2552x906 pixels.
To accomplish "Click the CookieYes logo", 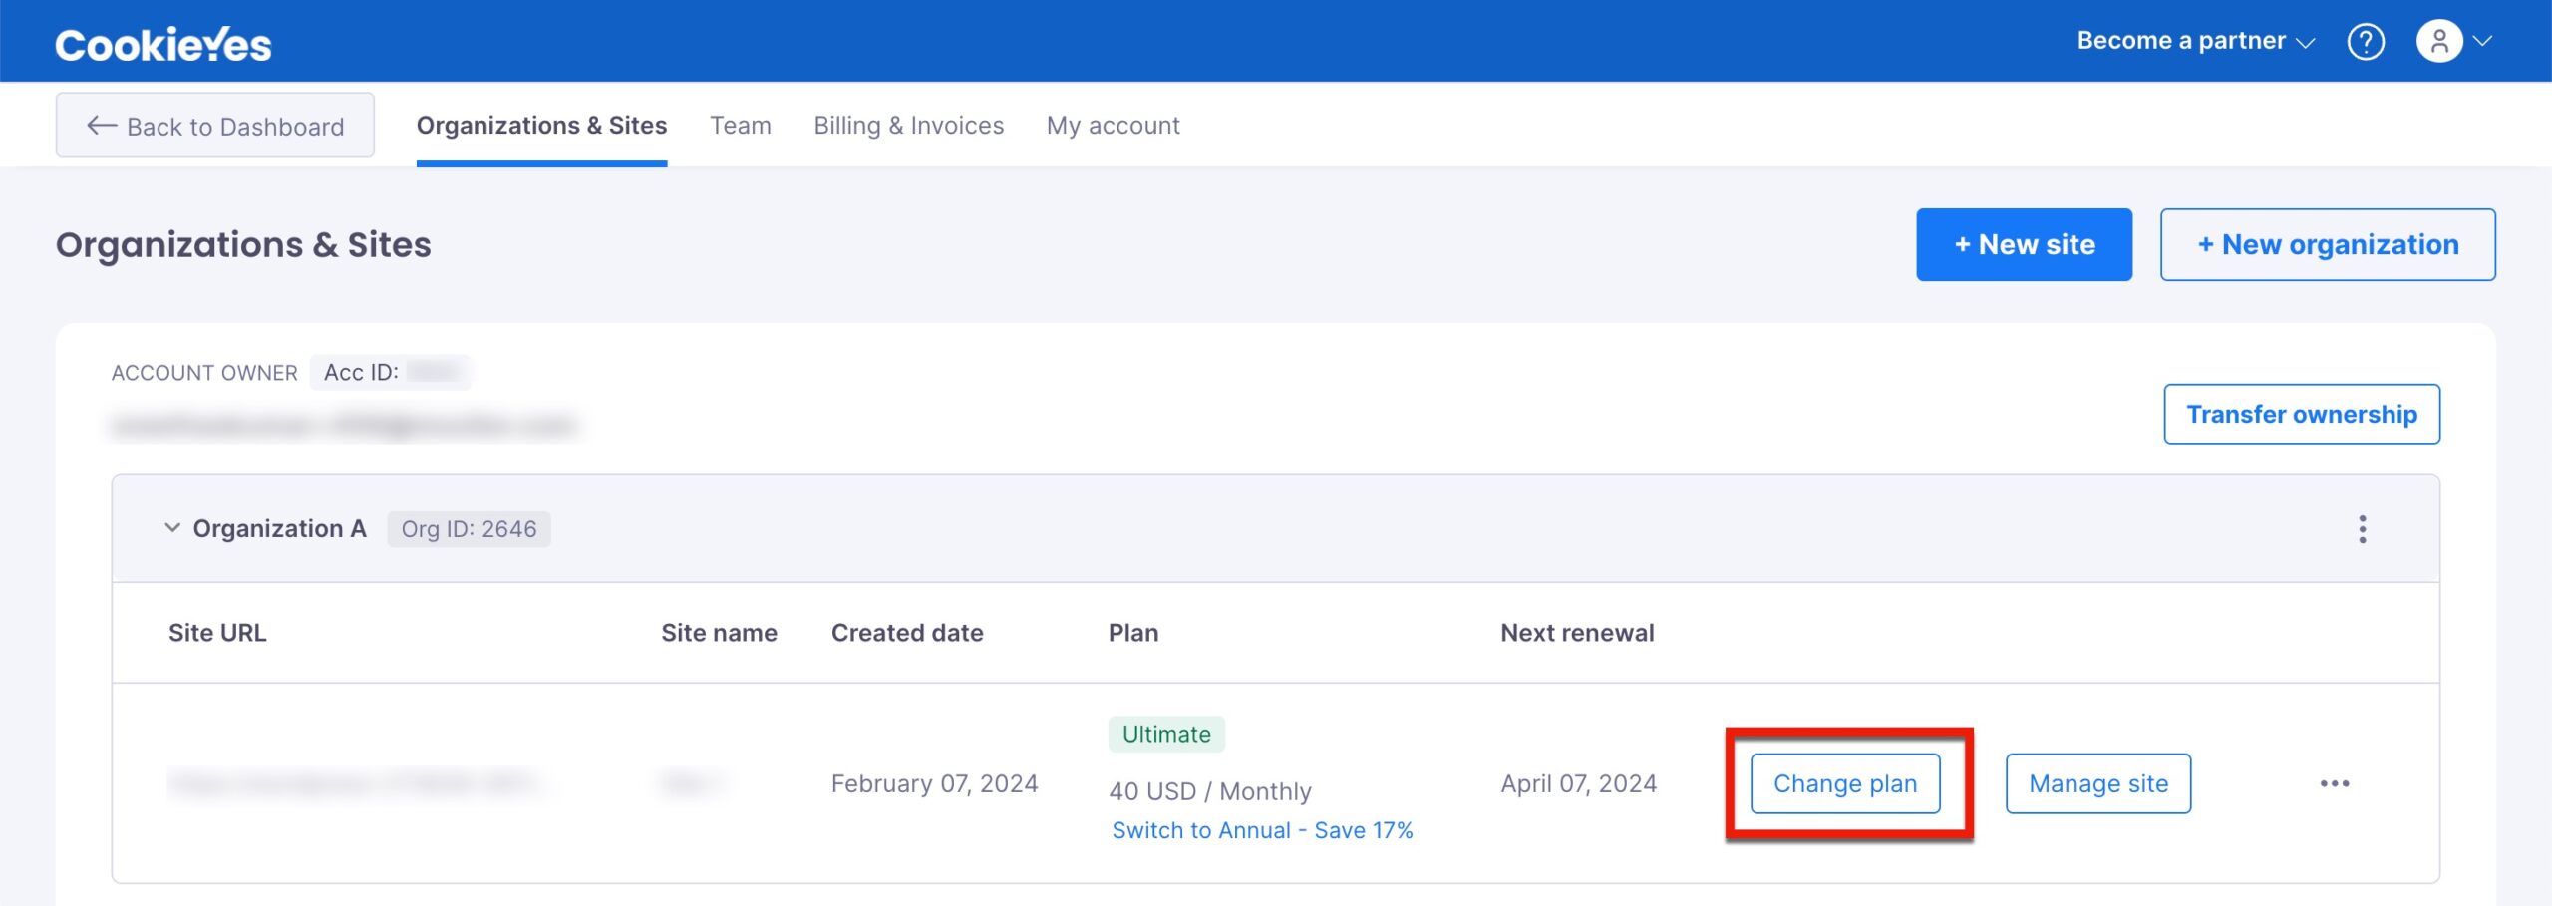I will (163, 44).
